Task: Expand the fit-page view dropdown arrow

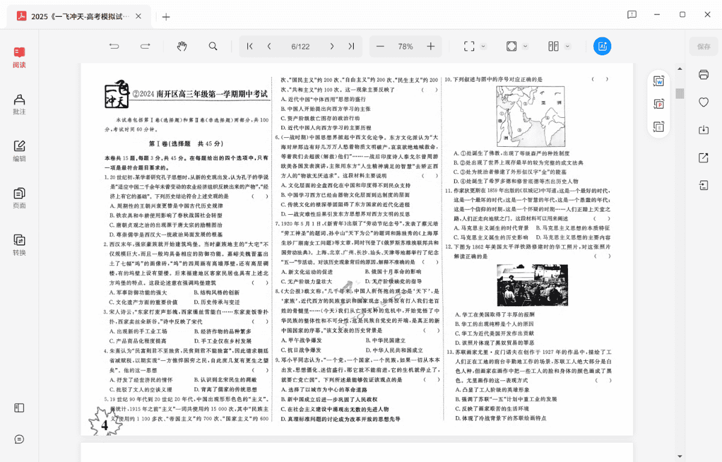Action: [x=525, y=46]
